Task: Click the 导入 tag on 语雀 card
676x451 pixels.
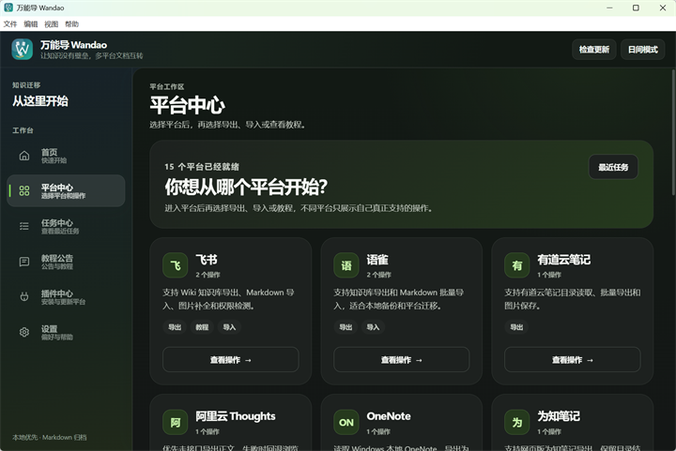Action: point(373,327)
